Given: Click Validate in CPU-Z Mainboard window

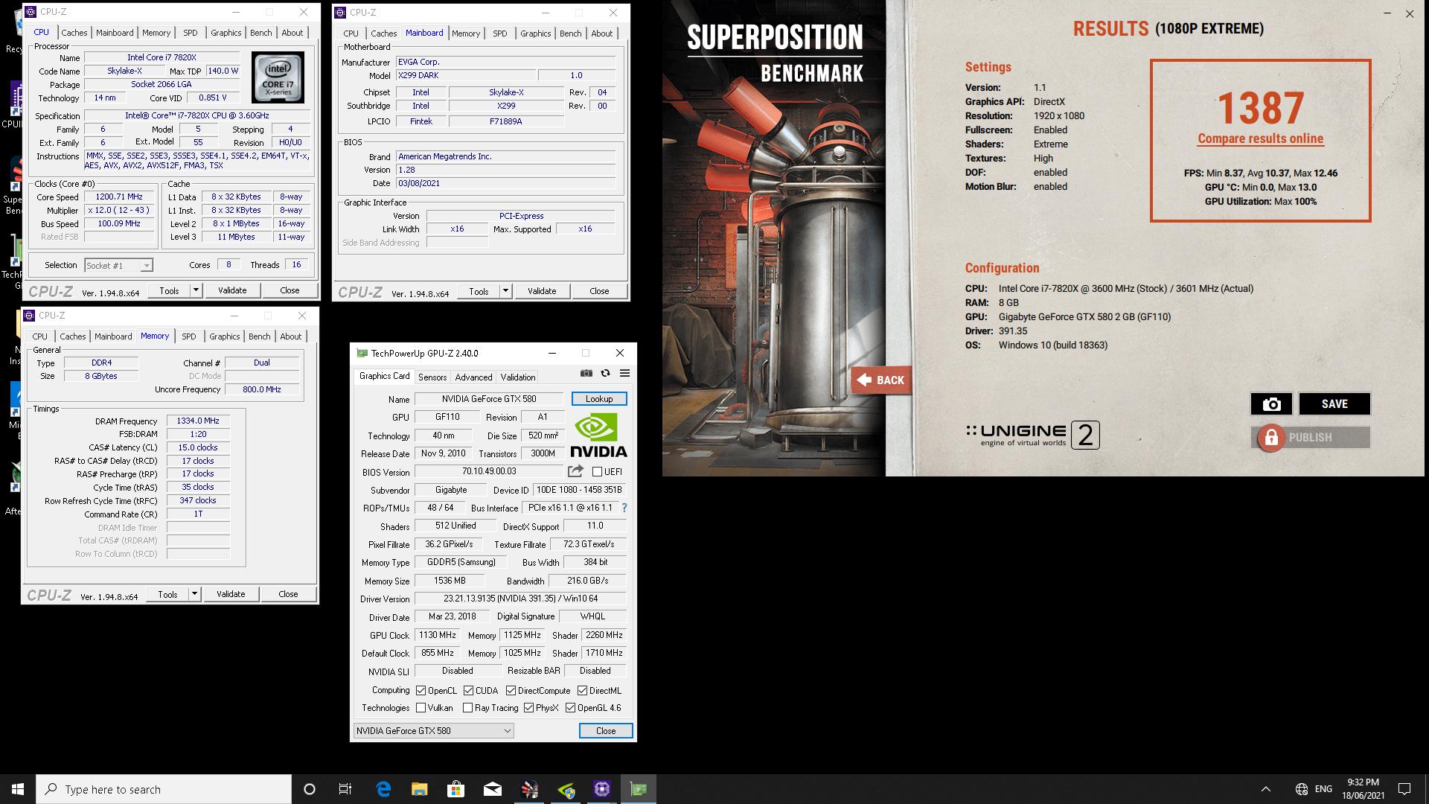Looking at the screenshot, I should 542,291.
